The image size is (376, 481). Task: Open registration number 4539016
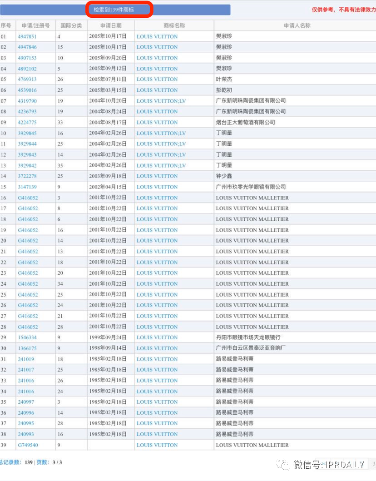click(x=27, y=90)
